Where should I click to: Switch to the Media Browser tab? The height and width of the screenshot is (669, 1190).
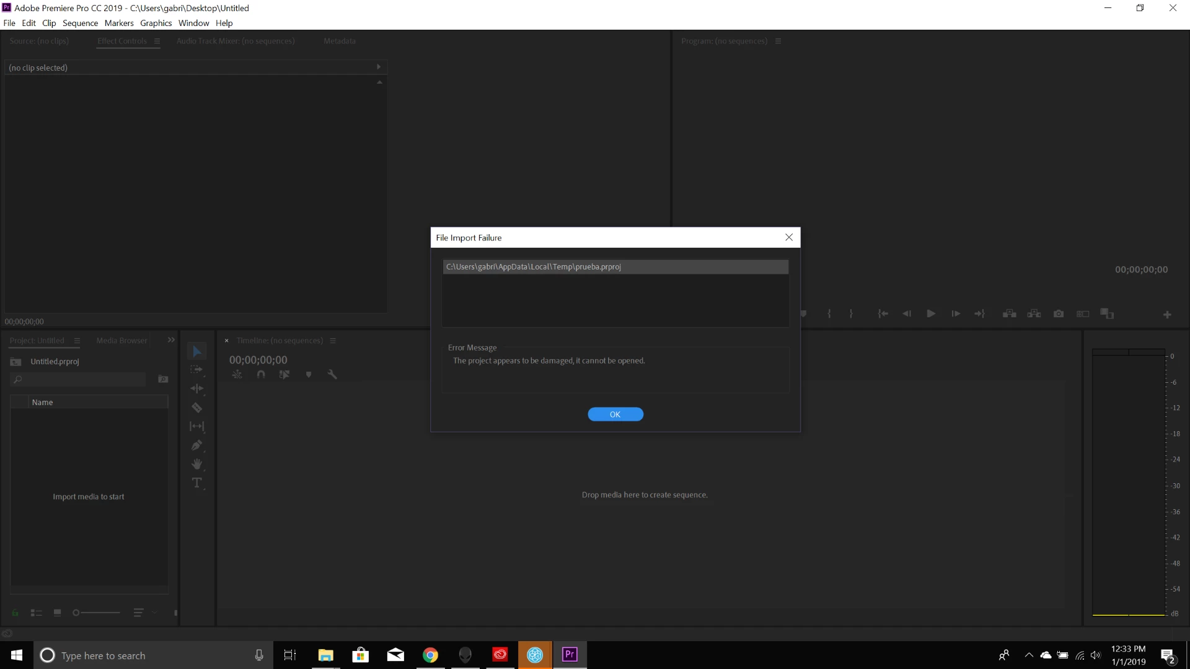point(121,341)
